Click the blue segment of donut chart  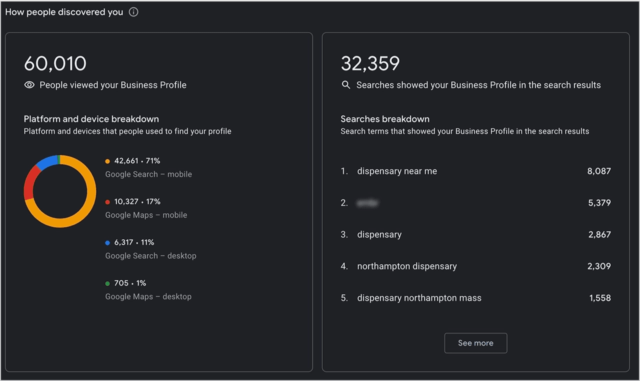pos(47,161)
